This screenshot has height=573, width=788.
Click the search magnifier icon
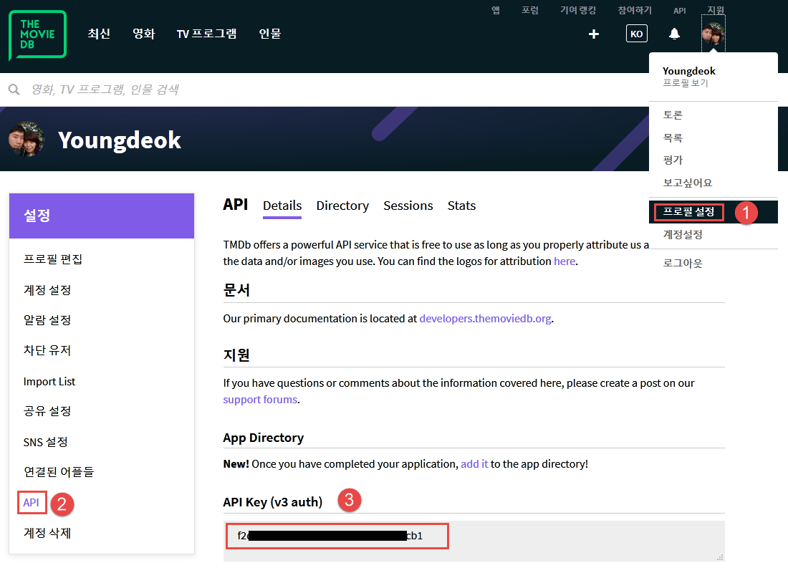click(14, 90)
